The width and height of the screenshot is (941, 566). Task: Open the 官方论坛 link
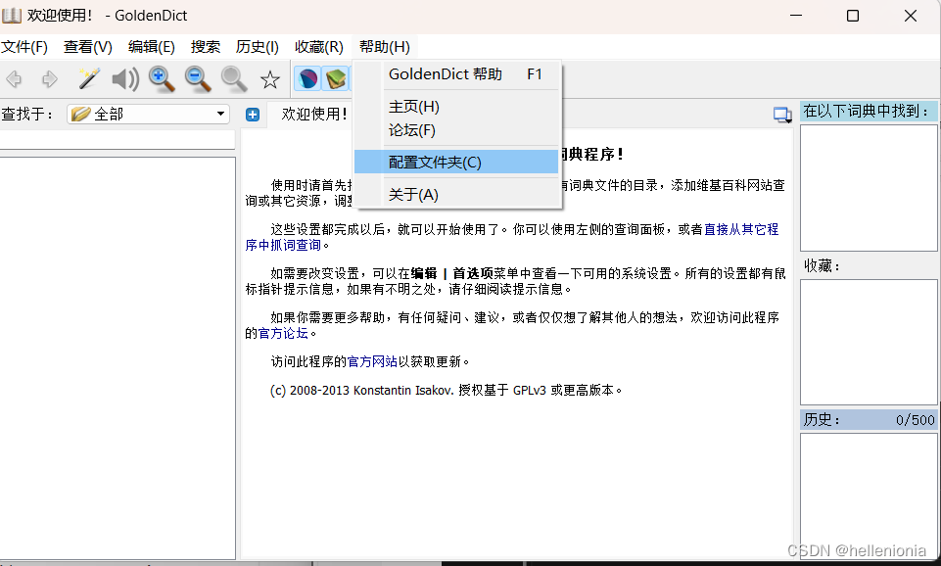[x=283, y=333]
